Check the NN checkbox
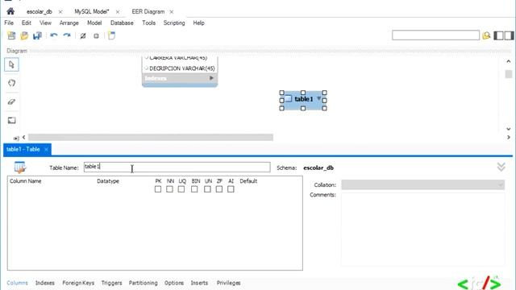The image size is (516, 290). [x=169, y=189]
